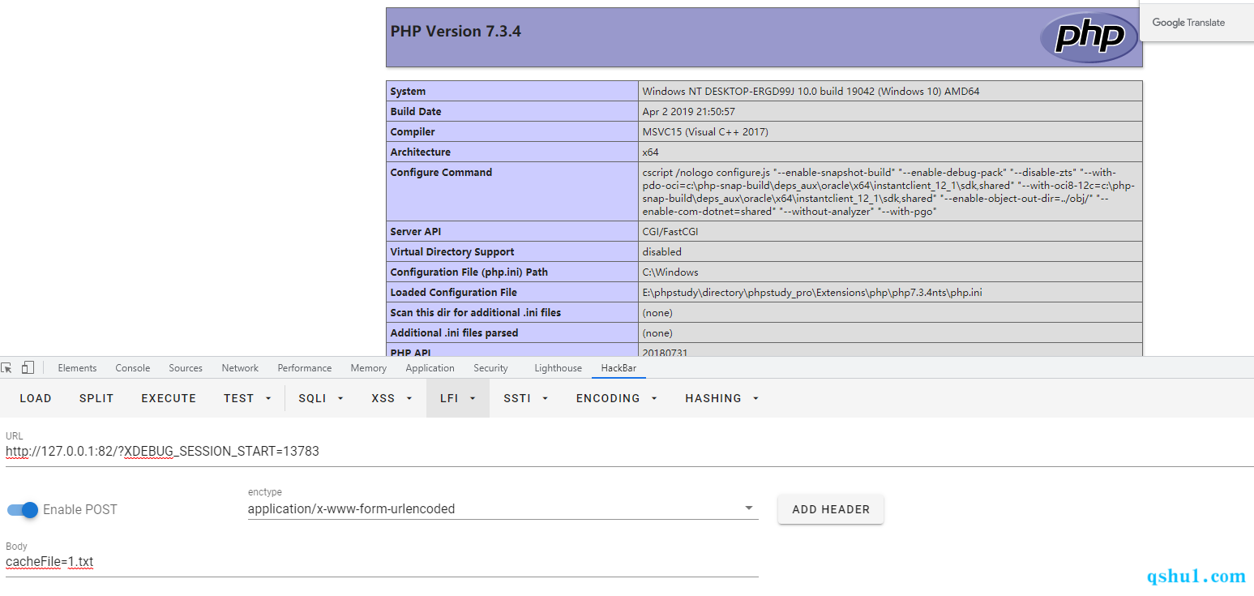Screen dimensions: 1254x596
Task: Open the SQLI dropdown menu
Action: [x=321, y=398]
